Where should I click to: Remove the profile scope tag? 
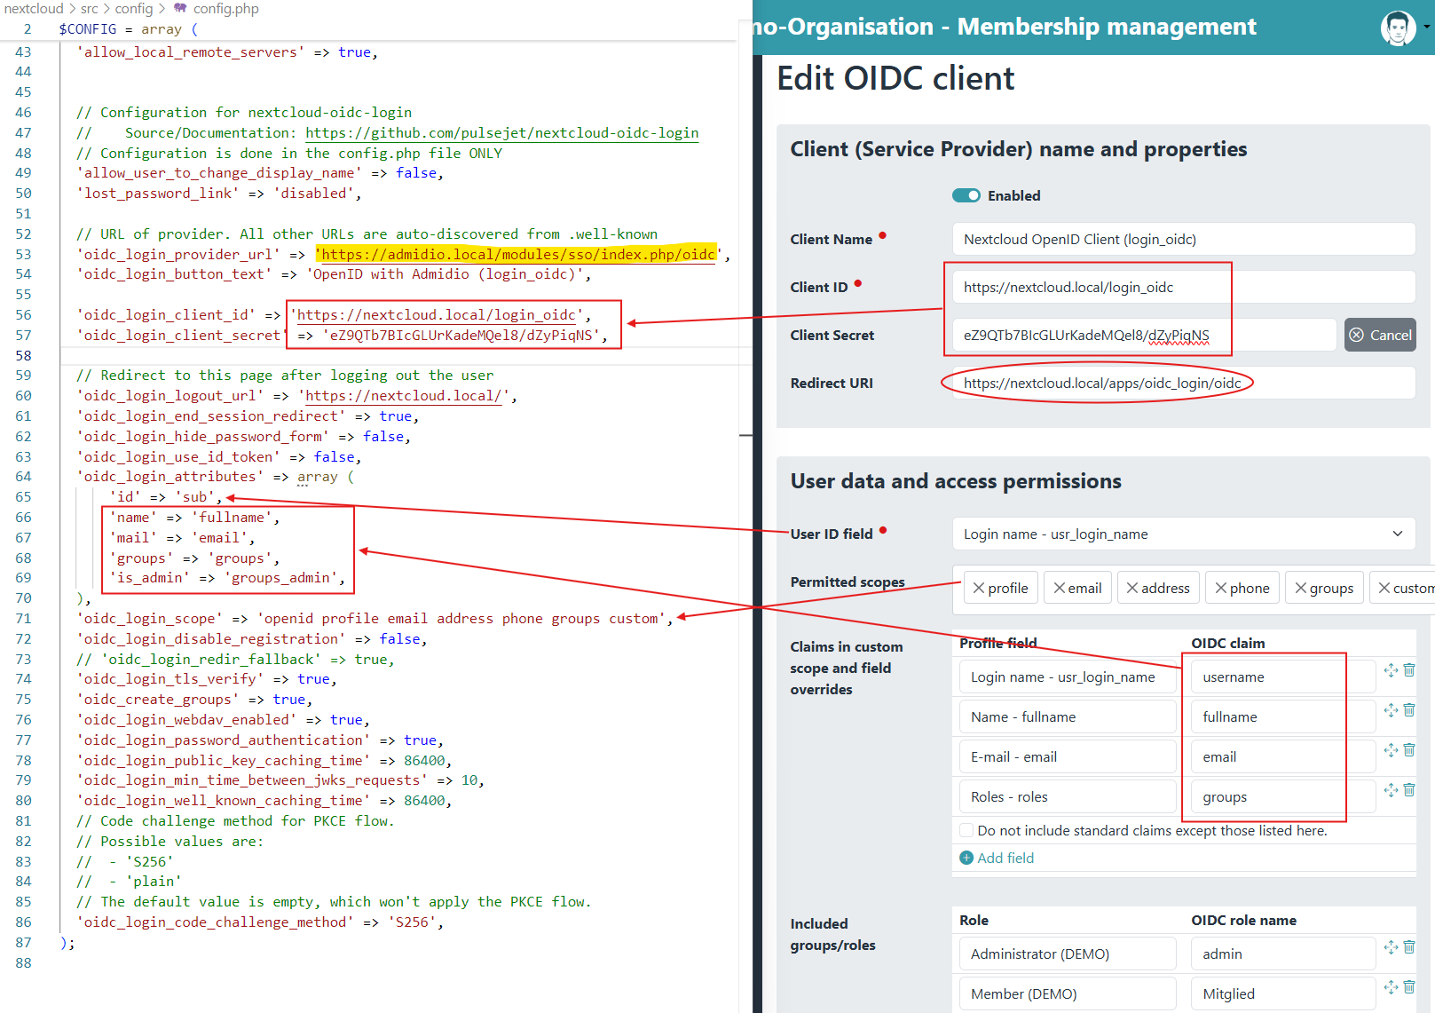point(979,588)
